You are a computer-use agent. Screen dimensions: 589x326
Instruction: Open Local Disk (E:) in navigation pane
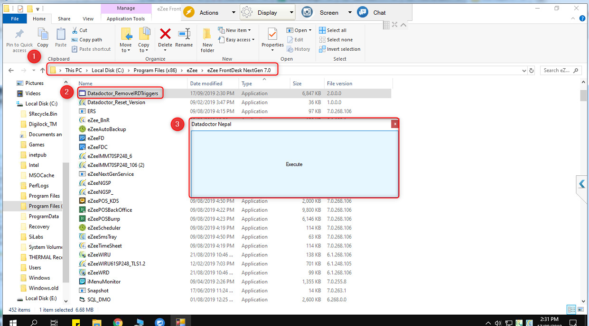tap(41, 299)
